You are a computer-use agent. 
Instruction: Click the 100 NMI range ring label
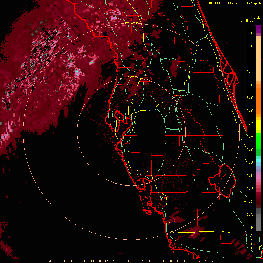coord(131,23)
